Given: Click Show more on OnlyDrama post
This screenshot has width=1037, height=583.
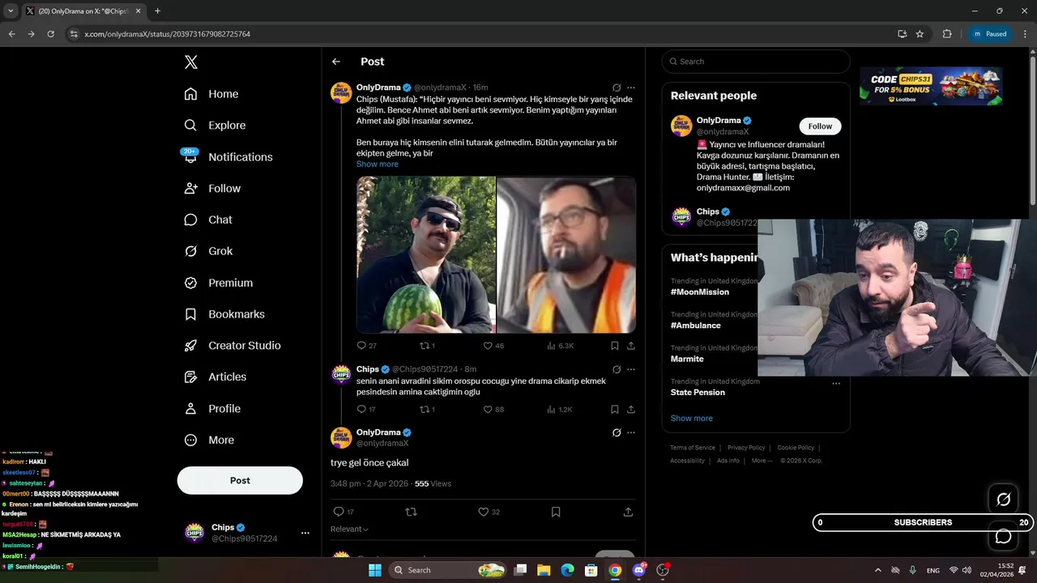Looking at the screenshot, I should coord(378,164).
